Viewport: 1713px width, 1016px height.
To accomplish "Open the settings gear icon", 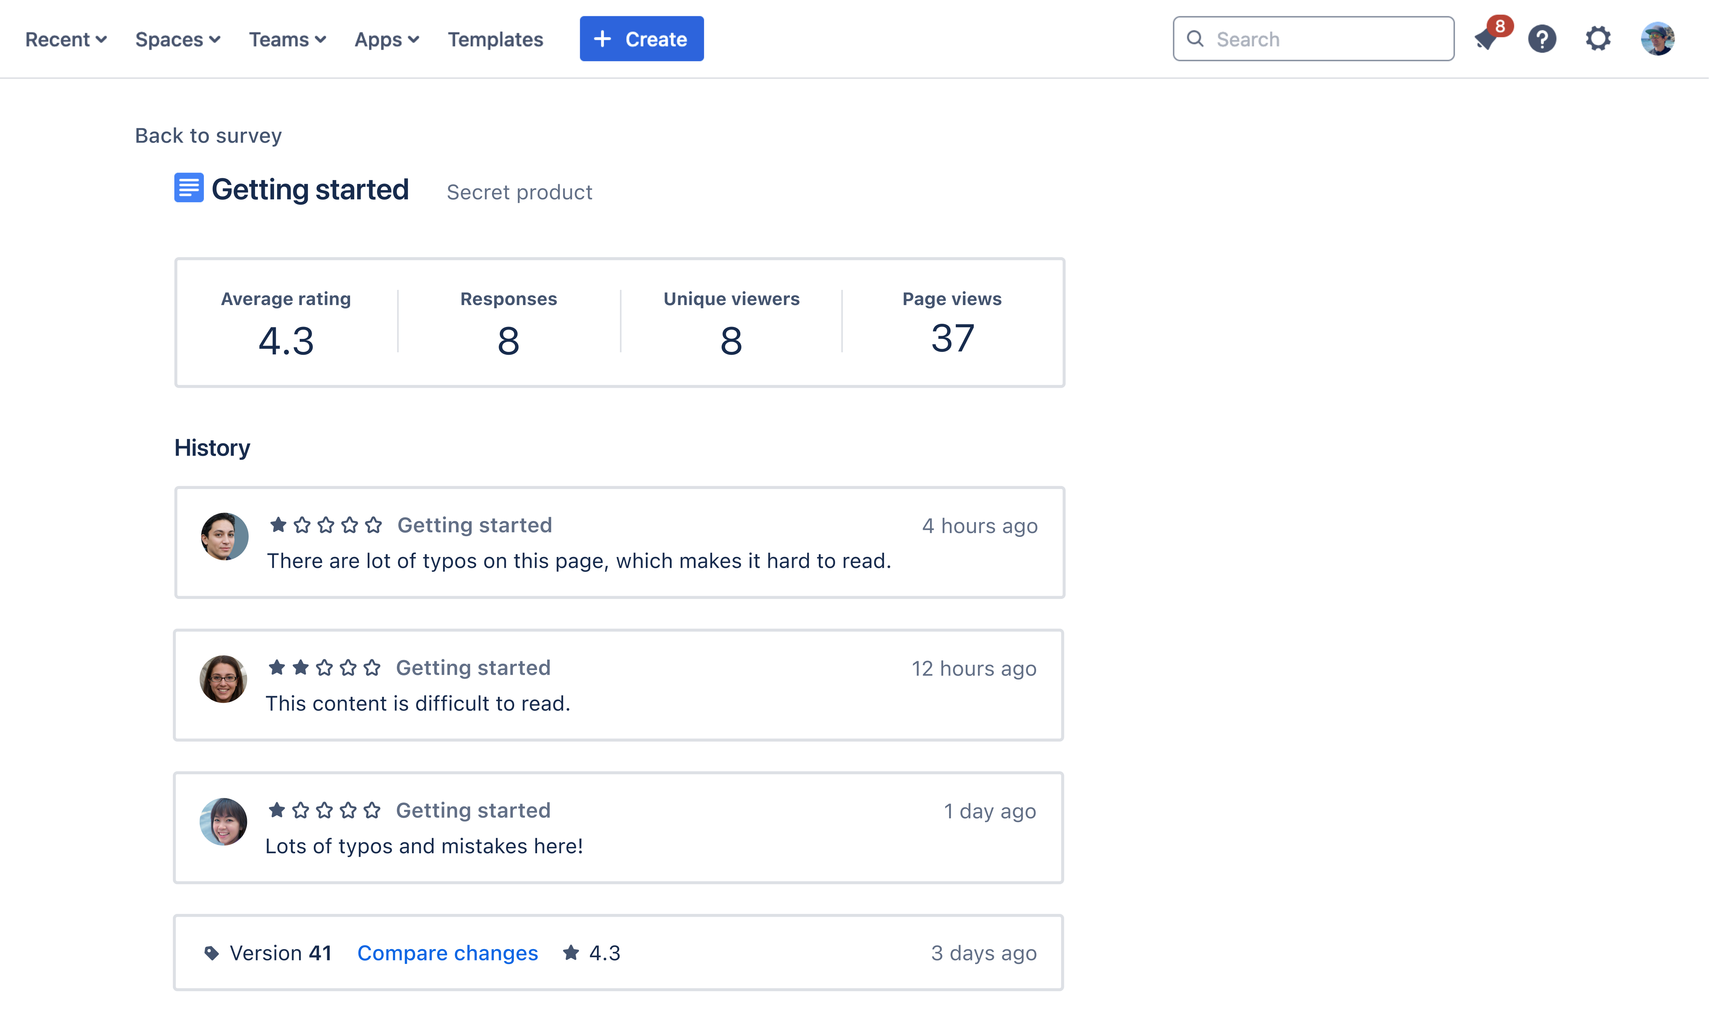I will (x=1598, y=37).
